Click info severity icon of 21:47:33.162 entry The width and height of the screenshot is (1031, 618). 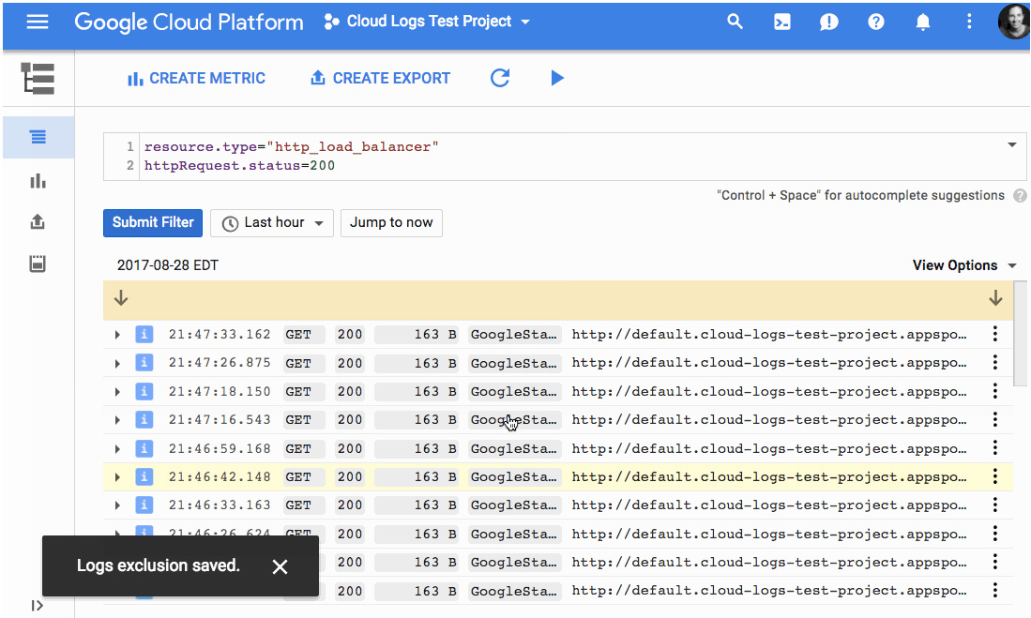144,334
